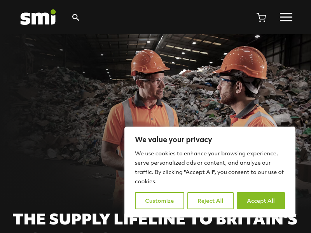Image resolution: width=311 pixels, height=233 pixels.
Task: Expand the hamburger navigation menu
Action: (x=286, y=17)
